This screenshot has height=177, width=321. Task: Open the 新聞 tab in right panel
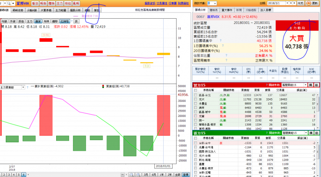pos(239,10)
